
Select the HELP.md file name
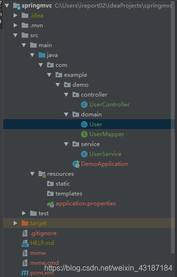[42, 243]
